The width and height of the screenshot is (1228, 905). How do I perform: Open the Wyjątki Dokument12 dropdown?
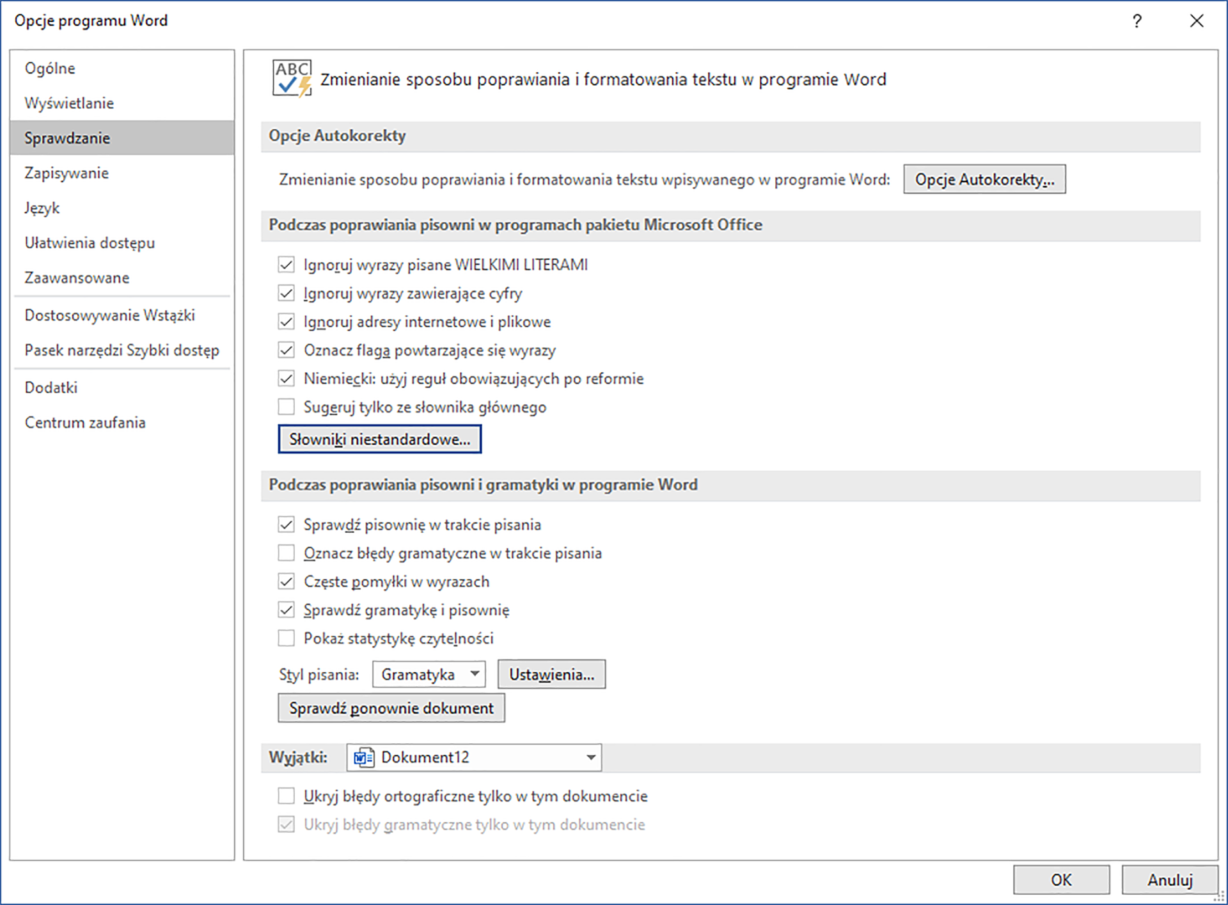click(x=474, y=758)
